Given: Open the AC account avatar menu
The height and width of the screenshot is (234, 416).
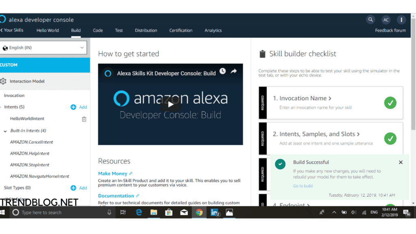Looking at the screenshot, I should click(386, 19).
